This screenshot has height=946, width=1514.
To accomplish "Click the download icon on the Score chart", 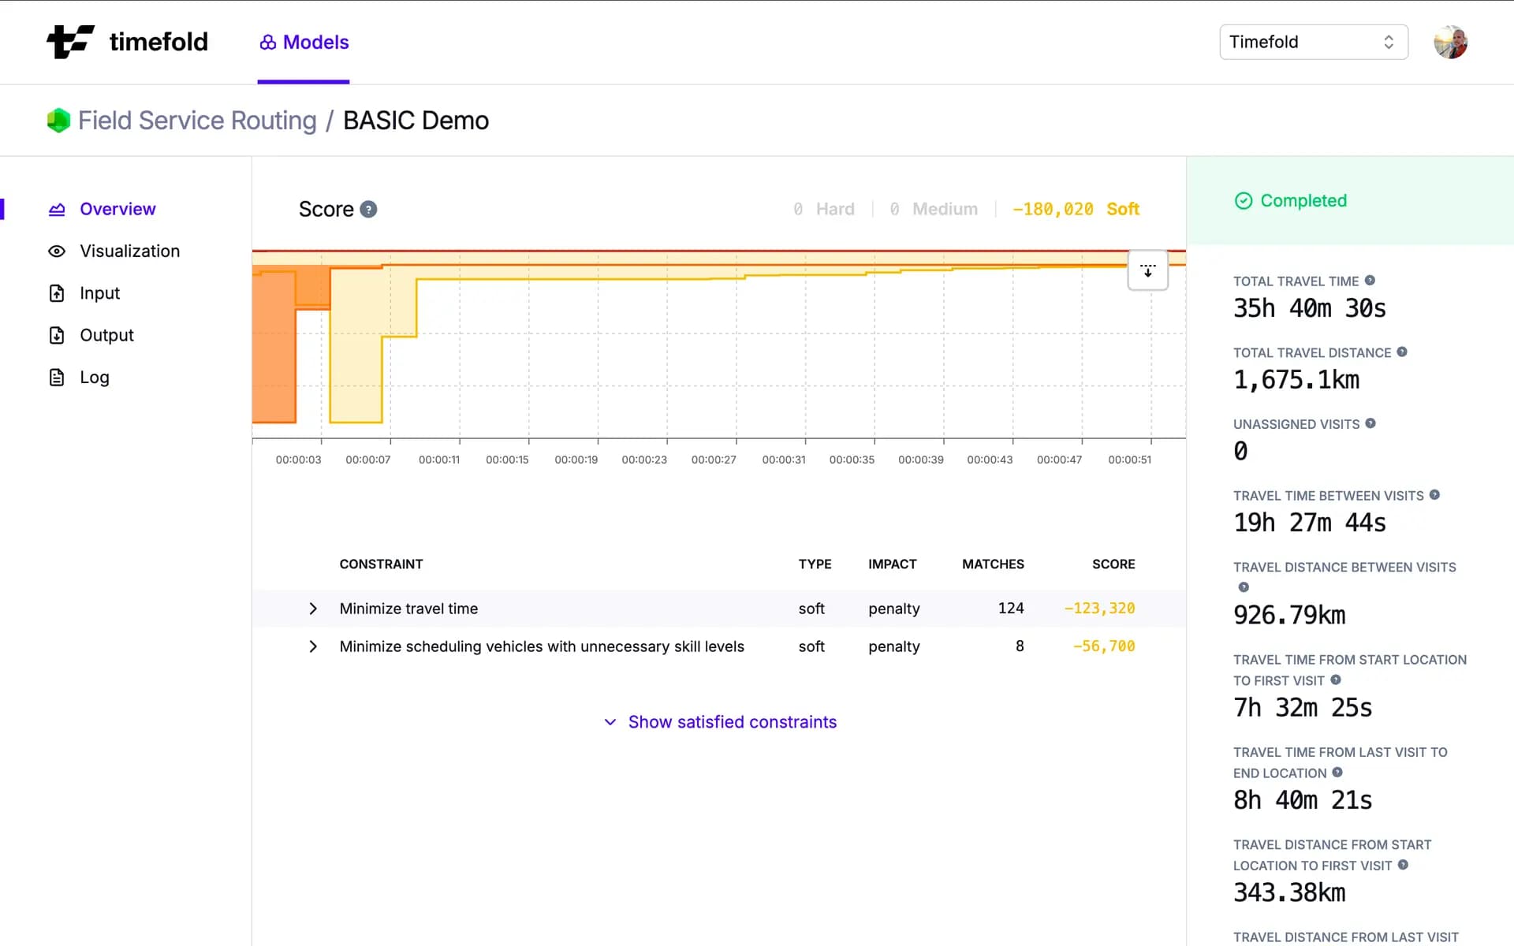I will click(1148, 270).
